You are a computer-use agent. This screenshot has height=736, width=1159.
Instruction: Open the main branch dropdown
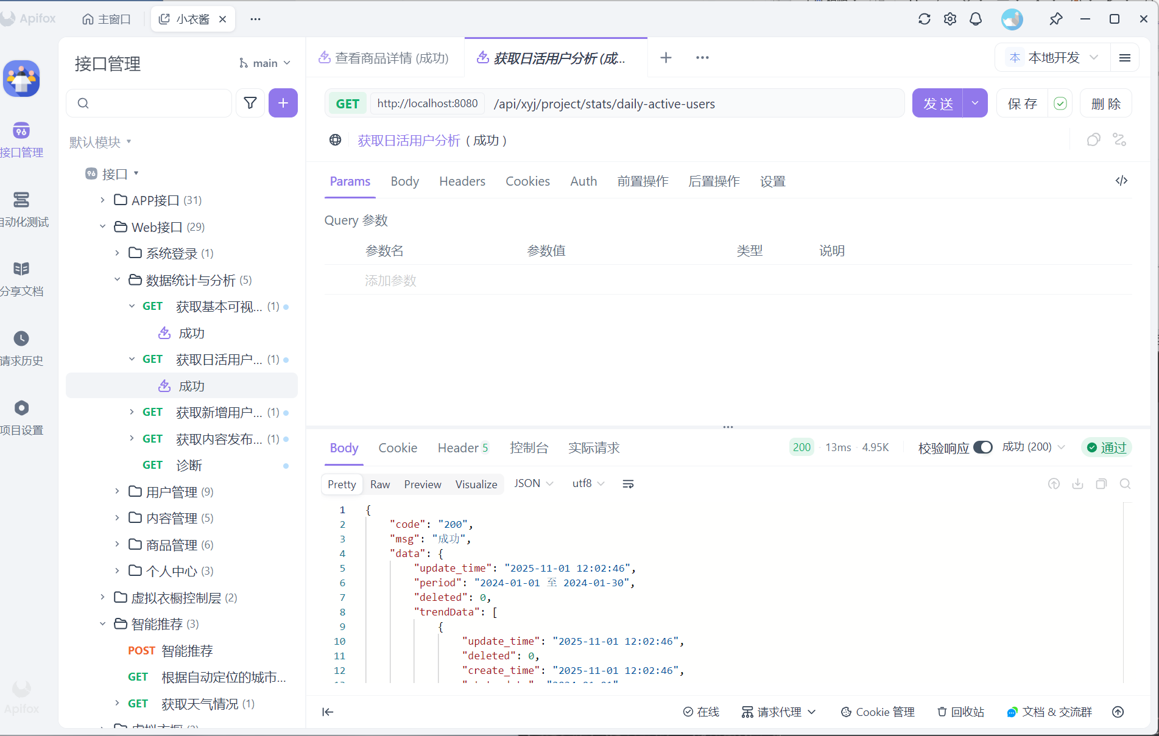pyautogui.click(x=265, y=63)
